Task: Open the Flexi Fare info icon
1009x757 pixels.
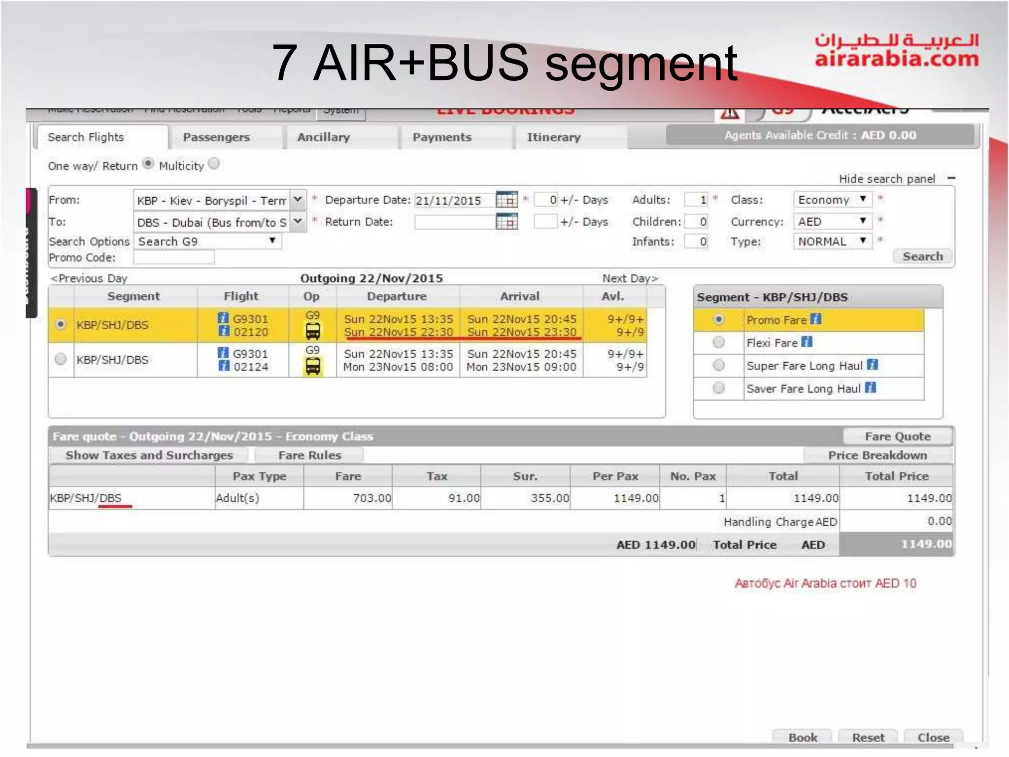Action: coord(807,342)
